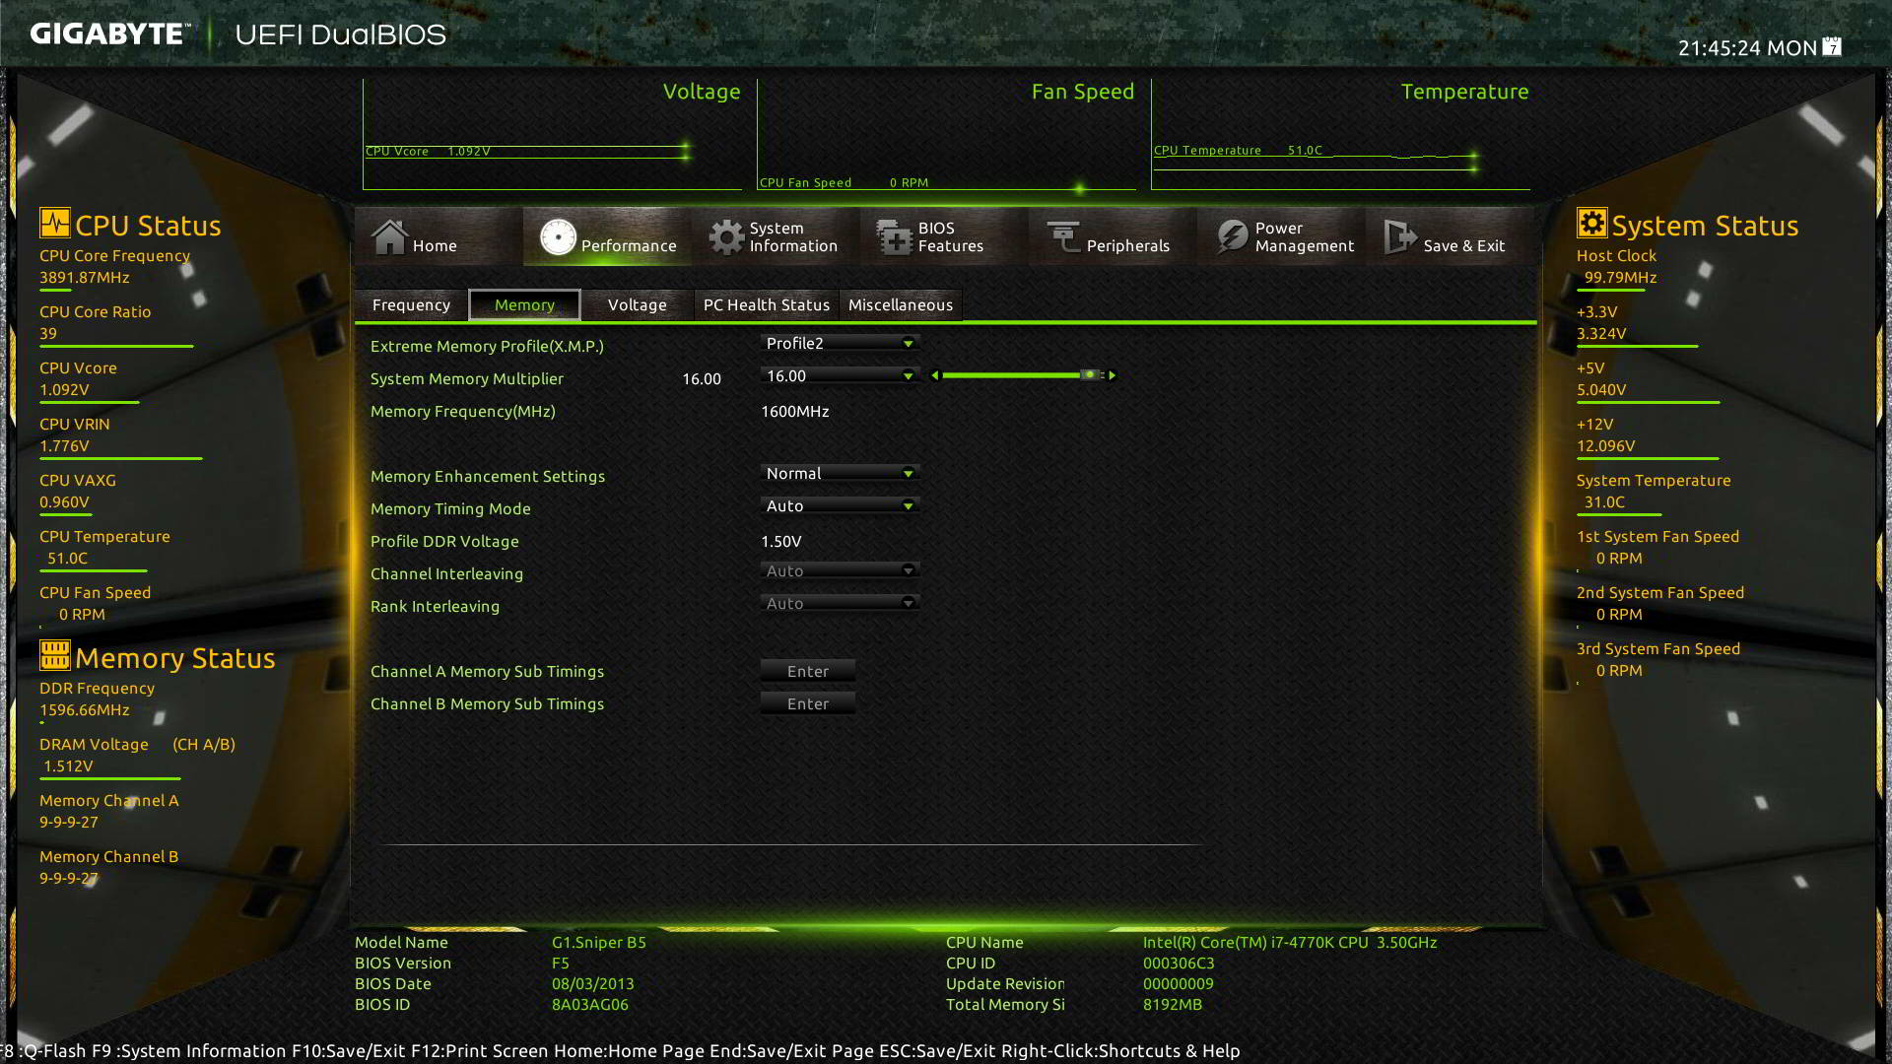Click the Fan Speed monitor graph heading

click(x=1083, y=92)
